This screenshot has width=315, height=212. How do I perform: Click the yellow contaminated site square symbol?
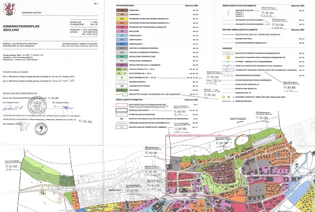(228, 57)
